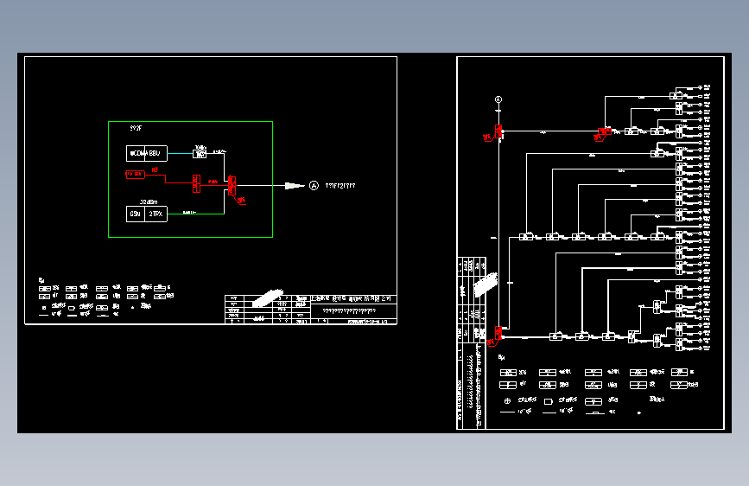Click the red RF label text
749x486 pixels.
[x=155, y=169]
